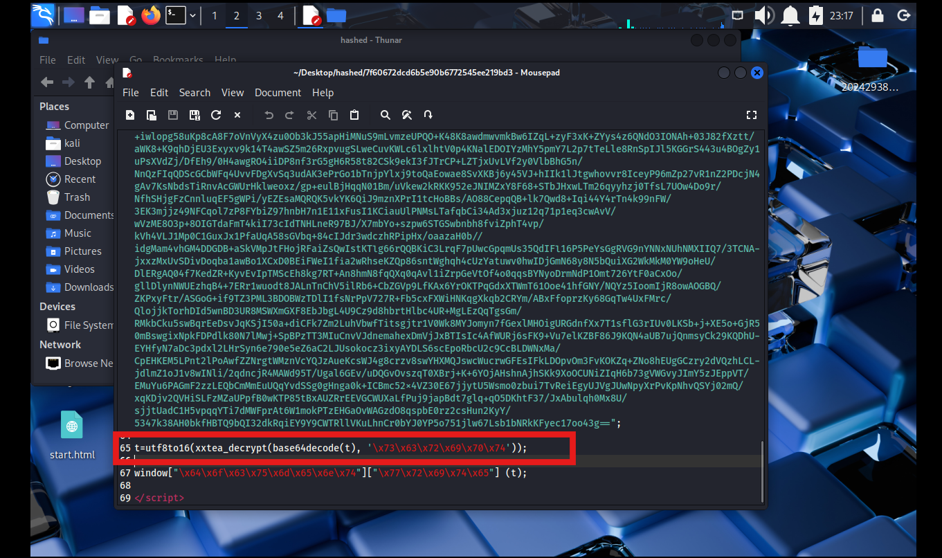The image size is (942, 558).
Task: Paste from clipboard using the toolbar icon
Action: [x=354, y=115]
